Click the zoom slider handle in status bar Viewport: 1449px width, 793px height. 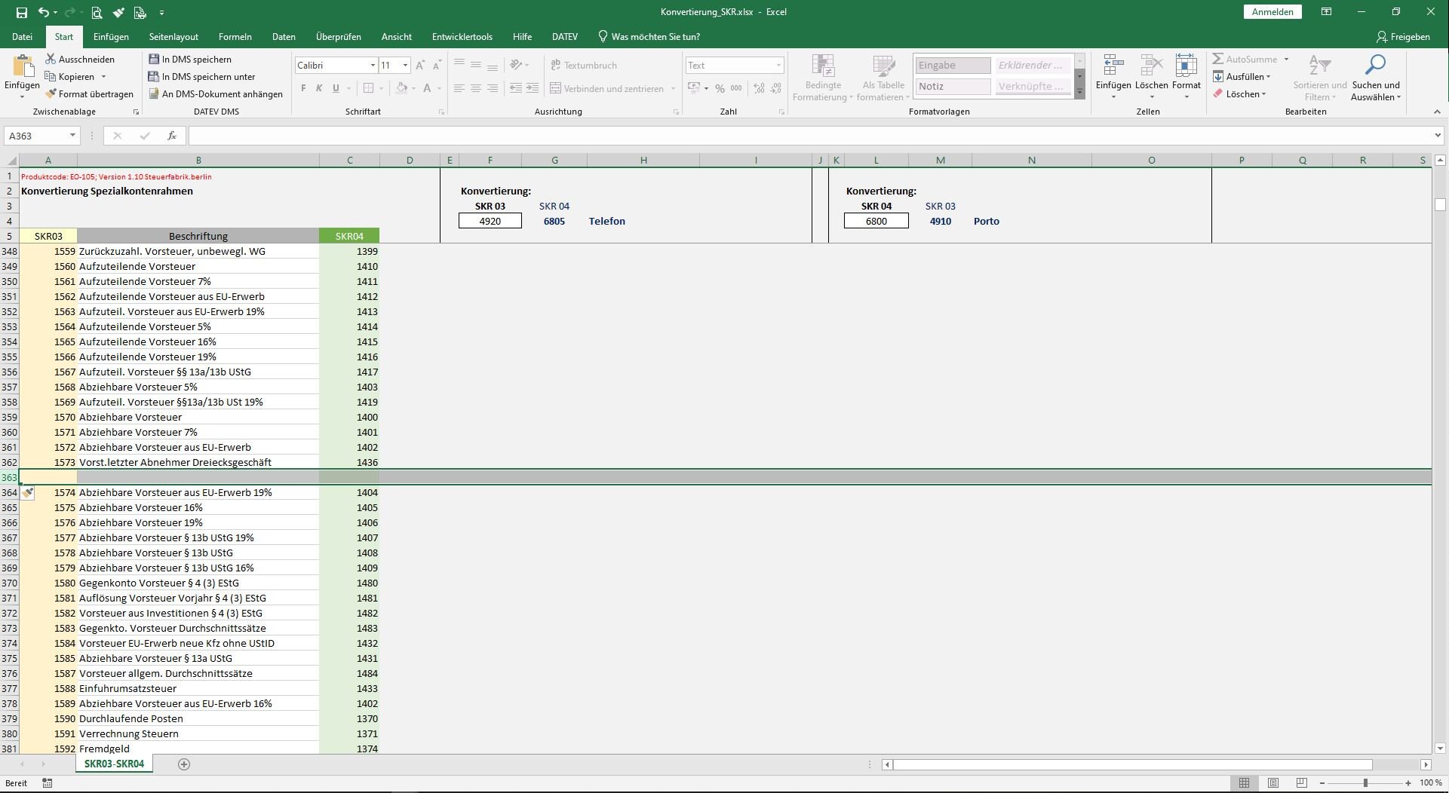(1365, 783)
